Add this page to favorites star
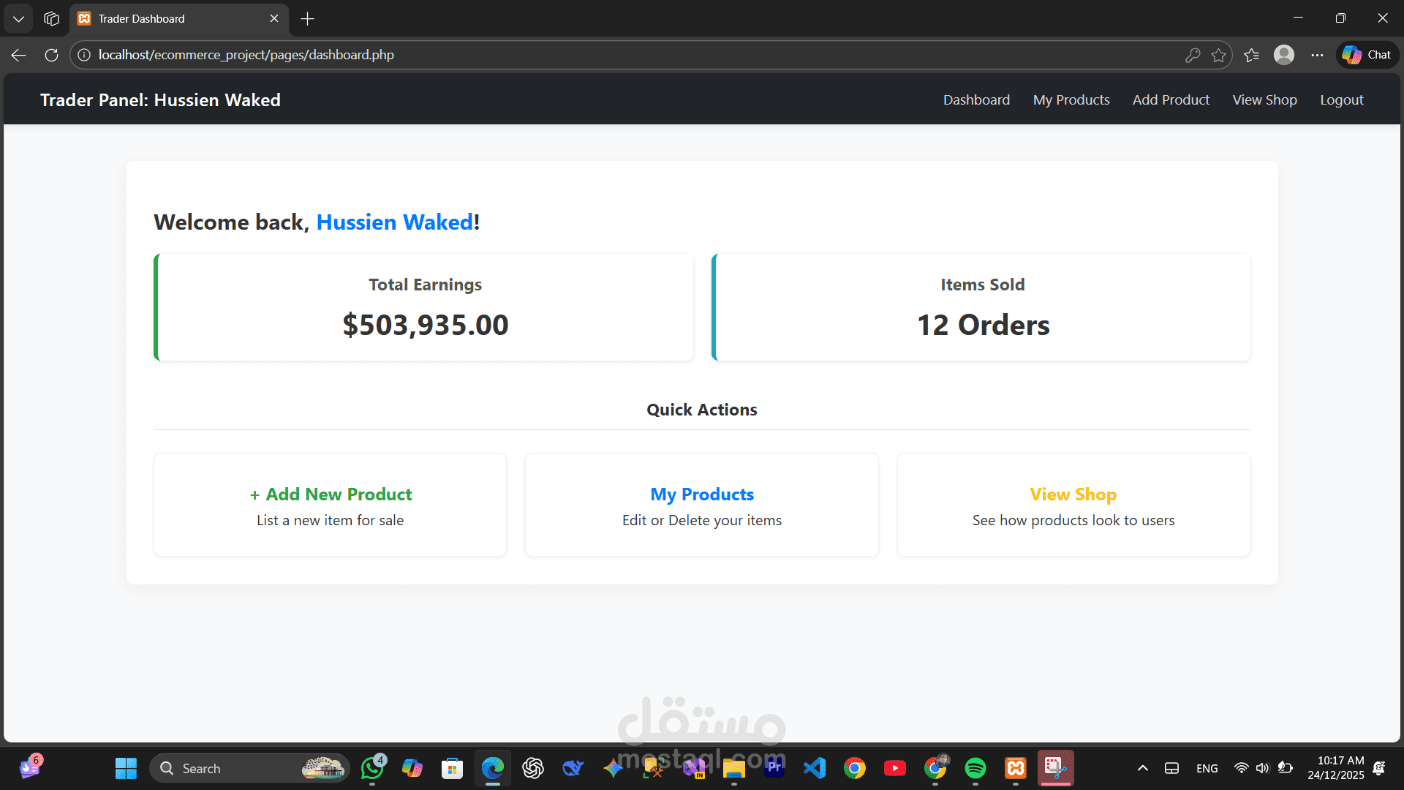 point(1218,55)
